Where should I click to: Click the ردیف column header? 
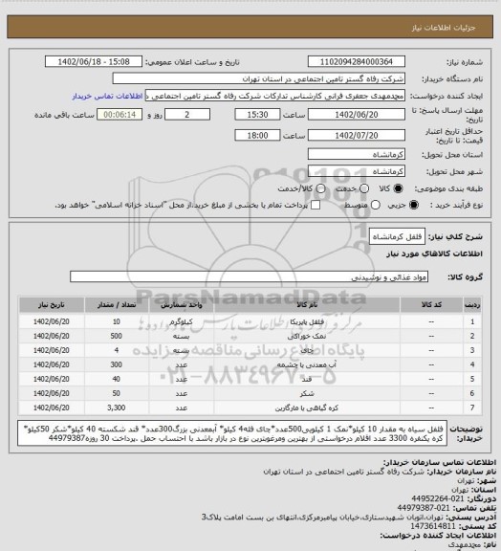click(472, 305)
